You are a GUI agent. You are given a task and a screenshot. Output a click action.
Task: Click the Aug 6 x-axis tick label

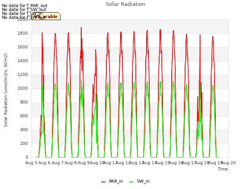(x=44, y=163)
